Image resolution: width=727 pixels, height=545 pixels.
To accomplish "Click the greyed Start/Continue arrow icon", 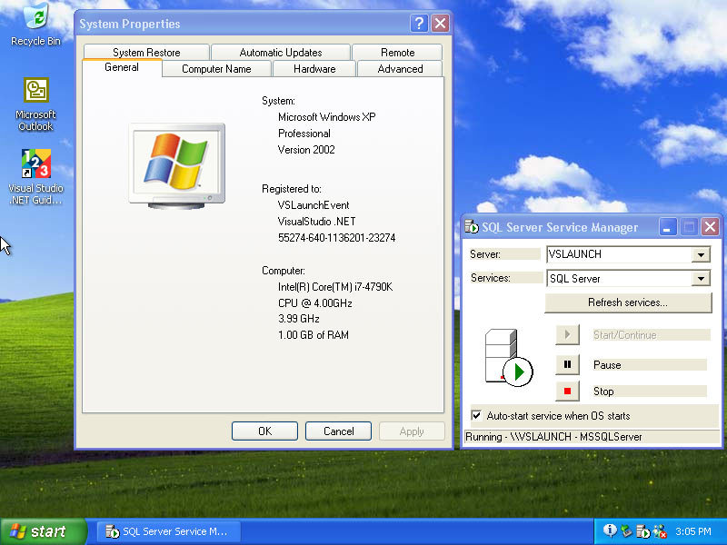I will click(567, 334).
